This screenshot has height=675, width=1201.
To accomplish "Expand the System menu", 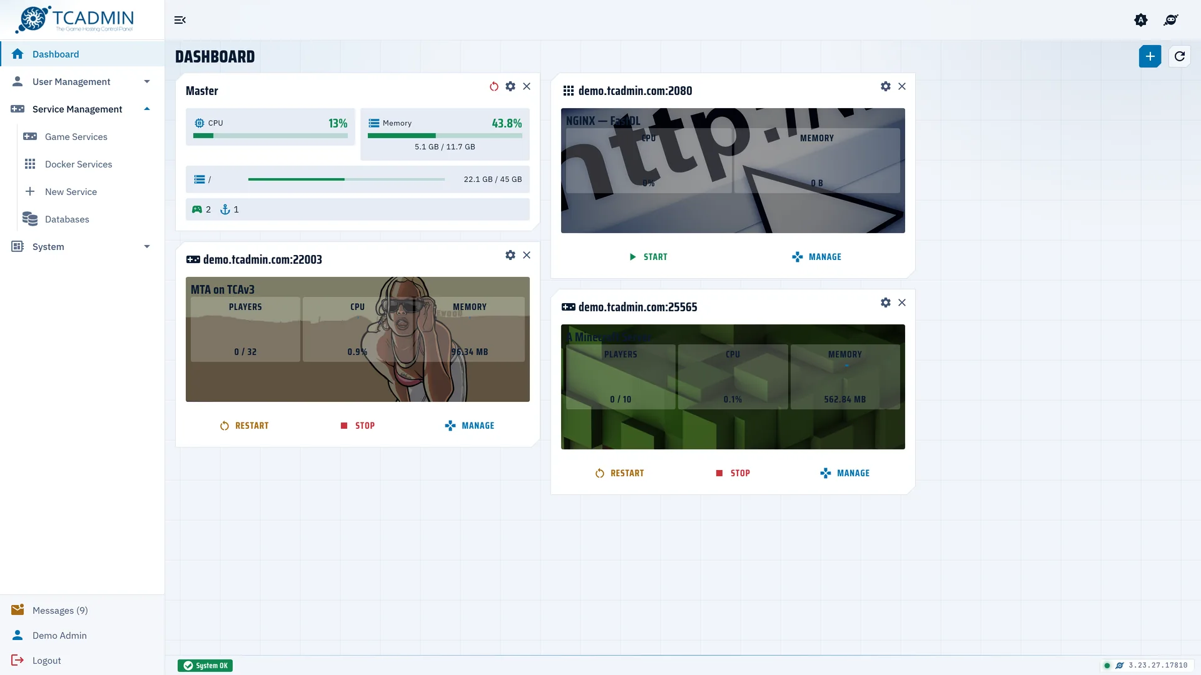I will pos(83,246).
